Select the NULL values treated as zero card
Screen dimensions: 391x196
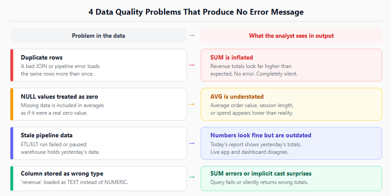pyautogui.click(x=98, y=104)
